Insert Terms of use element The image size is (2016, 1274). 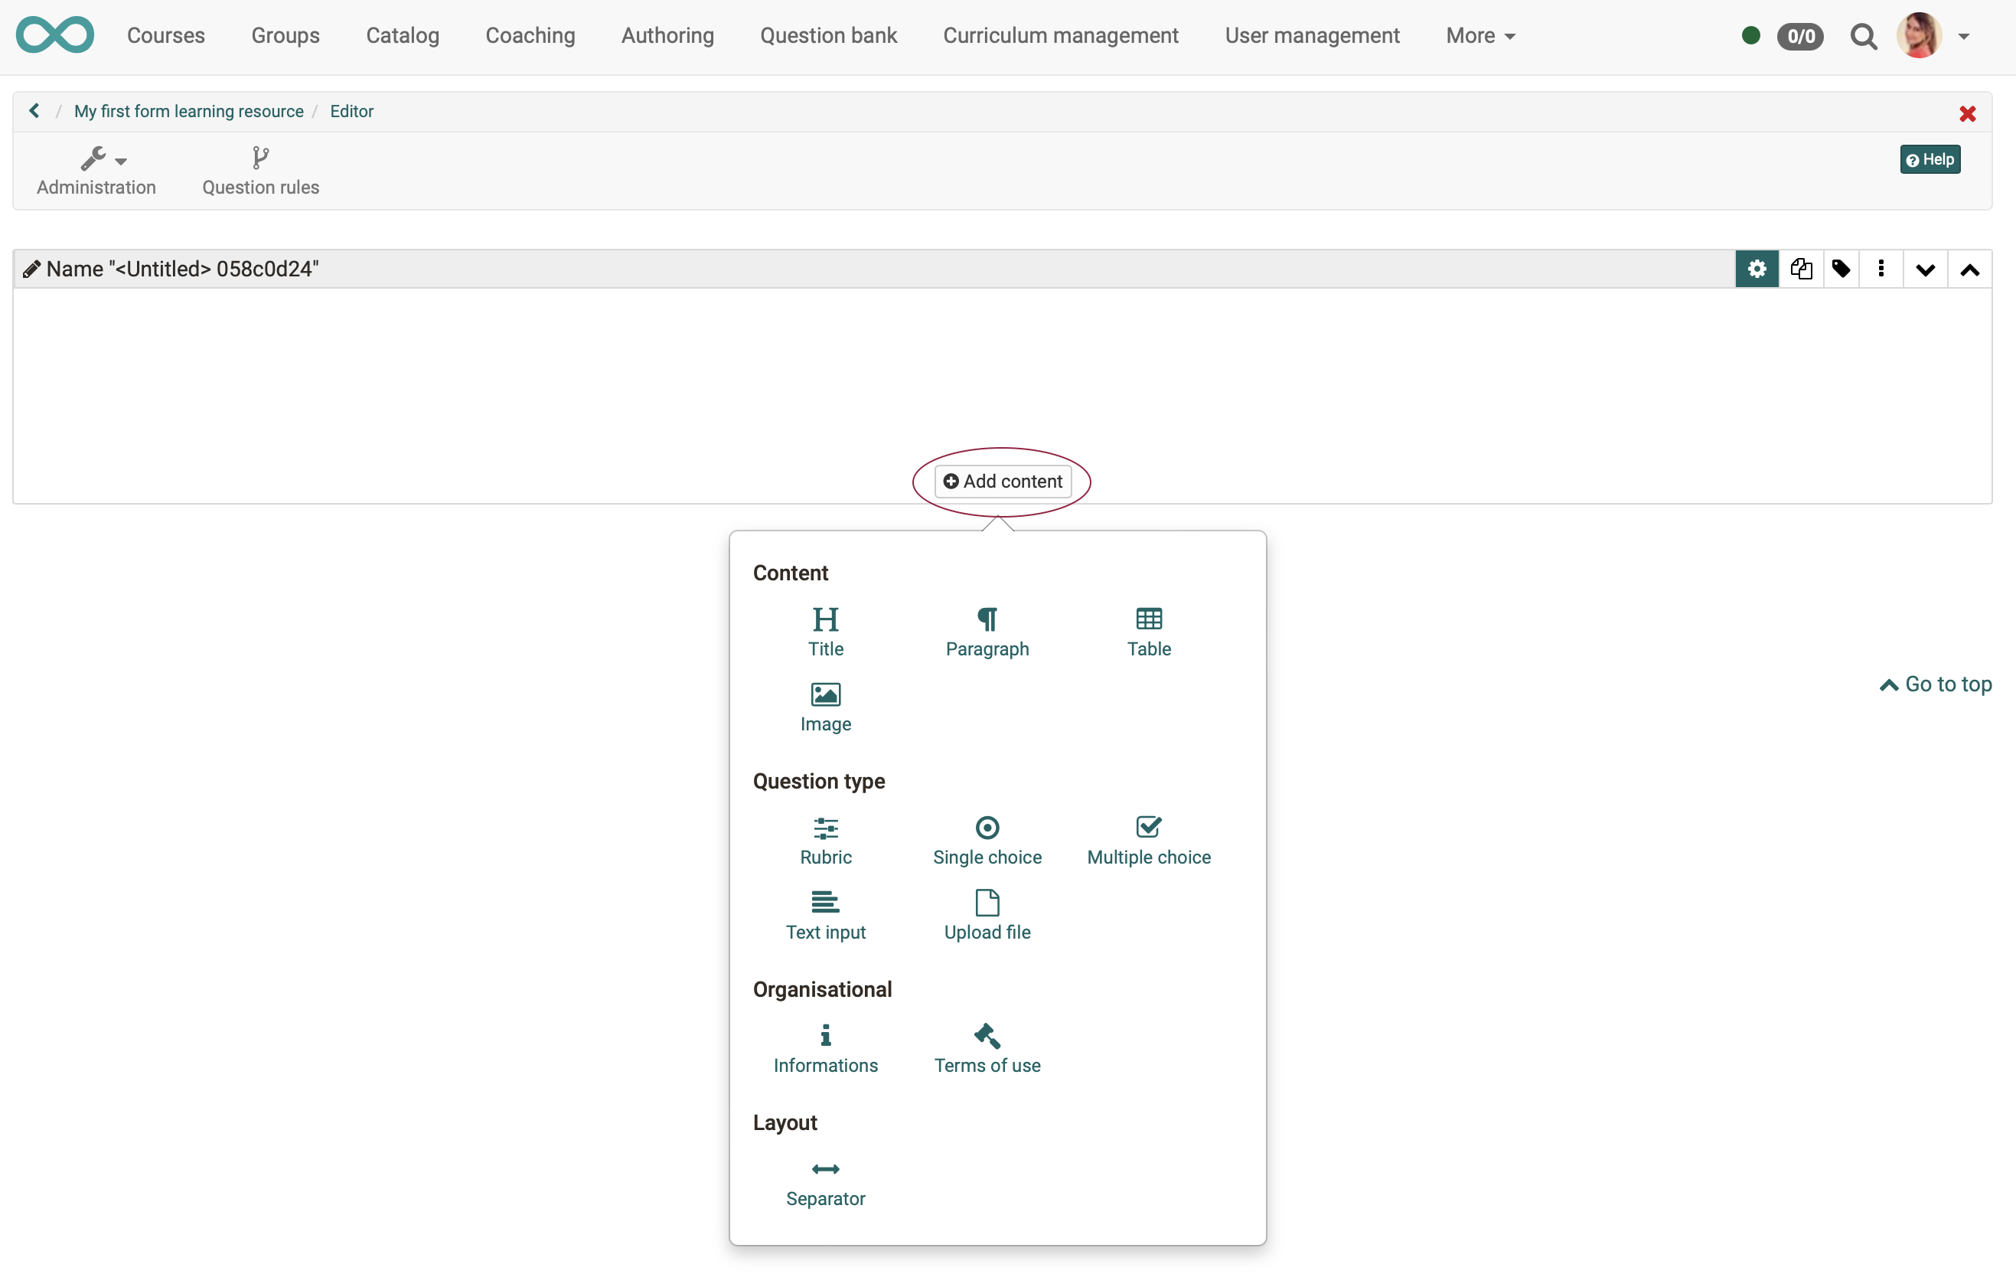click(987, 1048)
